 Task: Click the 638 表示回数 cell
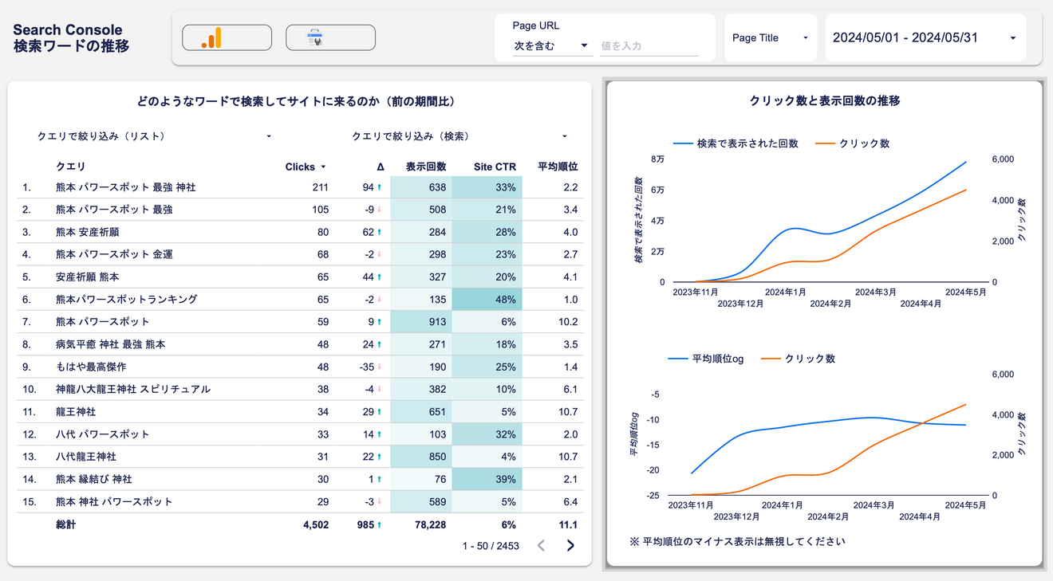[x=421, y=187]
